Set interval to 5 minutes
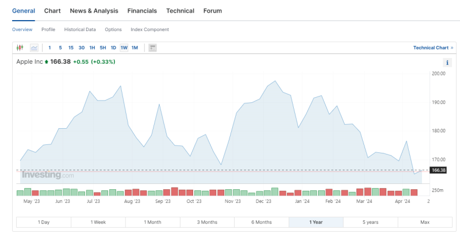This screenshot has width=460, height=234. click(60, 48)
